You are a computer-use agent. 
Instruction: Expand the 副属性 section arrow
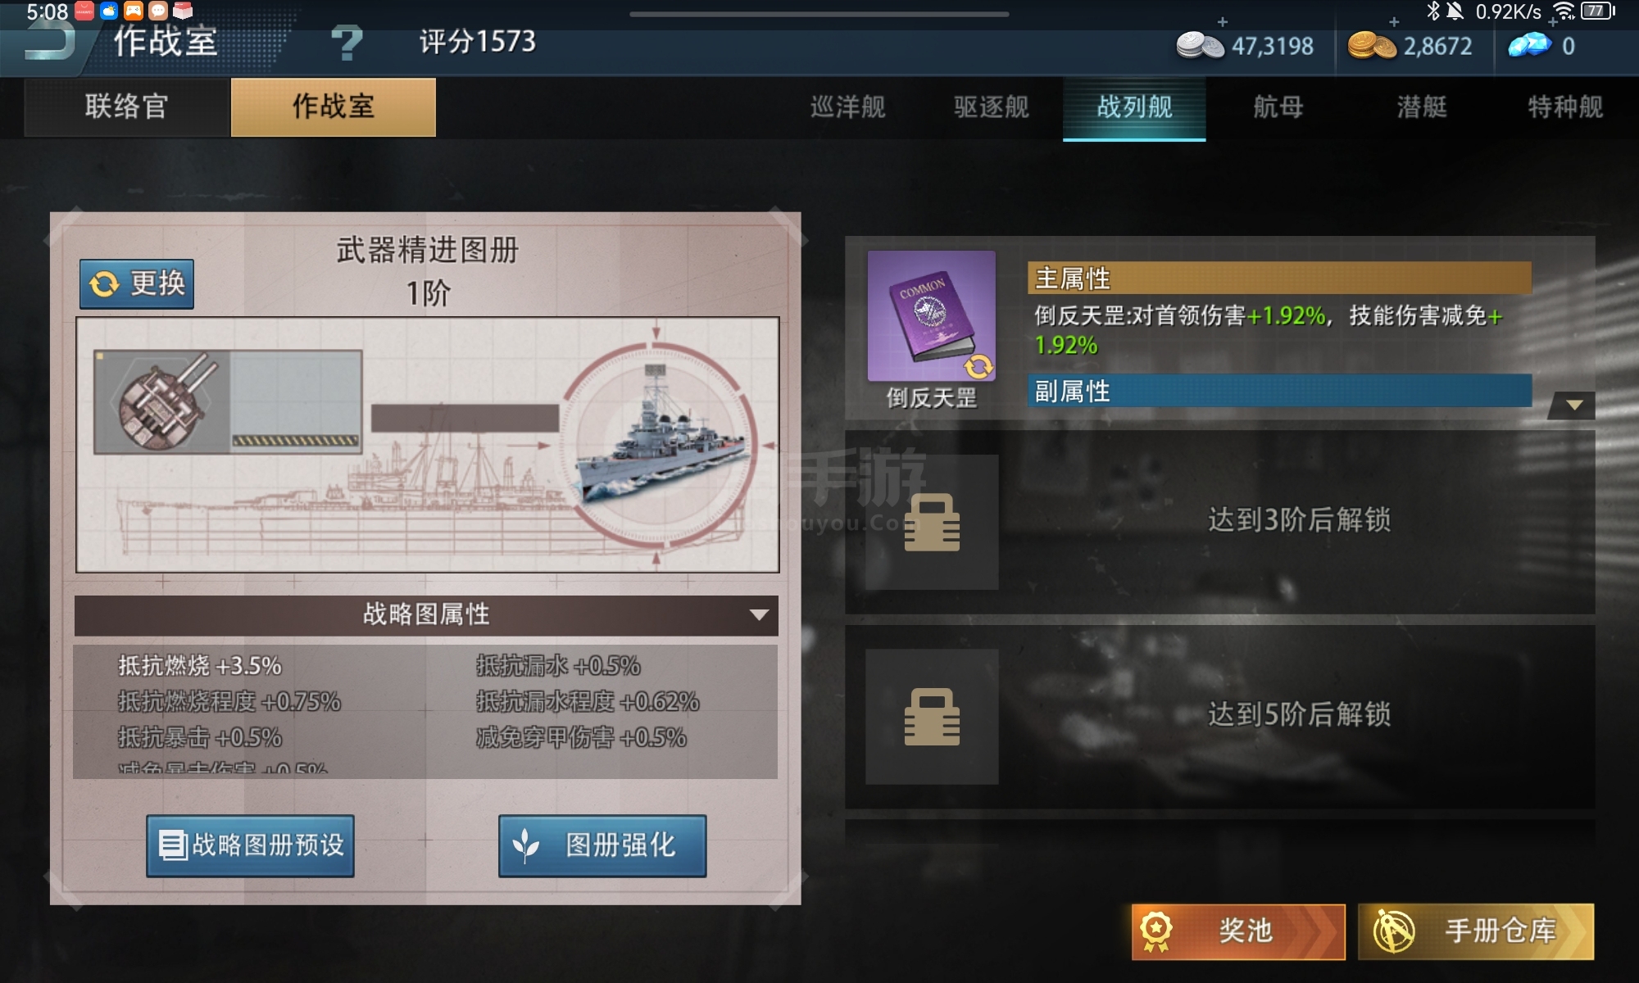click(1573, 405)
